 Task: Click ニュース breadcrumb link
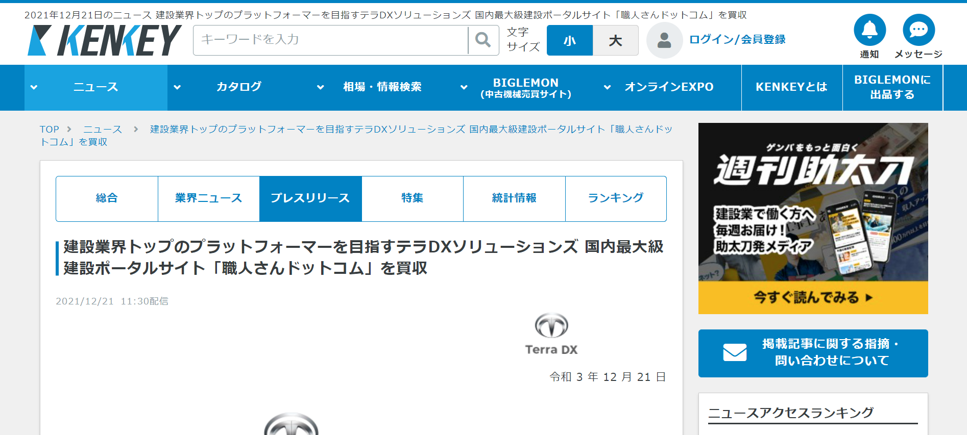click(103, 130)
